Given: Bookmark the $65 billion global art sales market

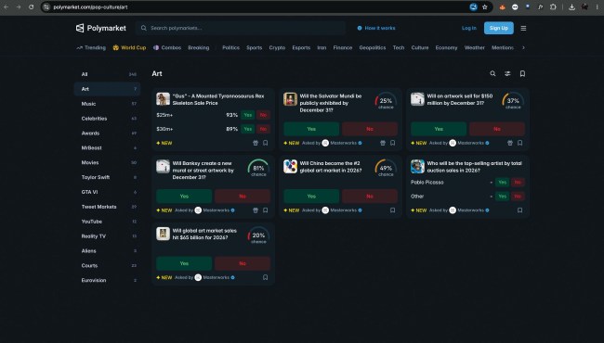Looking at the screenshot, I should (x=266, y=277).
